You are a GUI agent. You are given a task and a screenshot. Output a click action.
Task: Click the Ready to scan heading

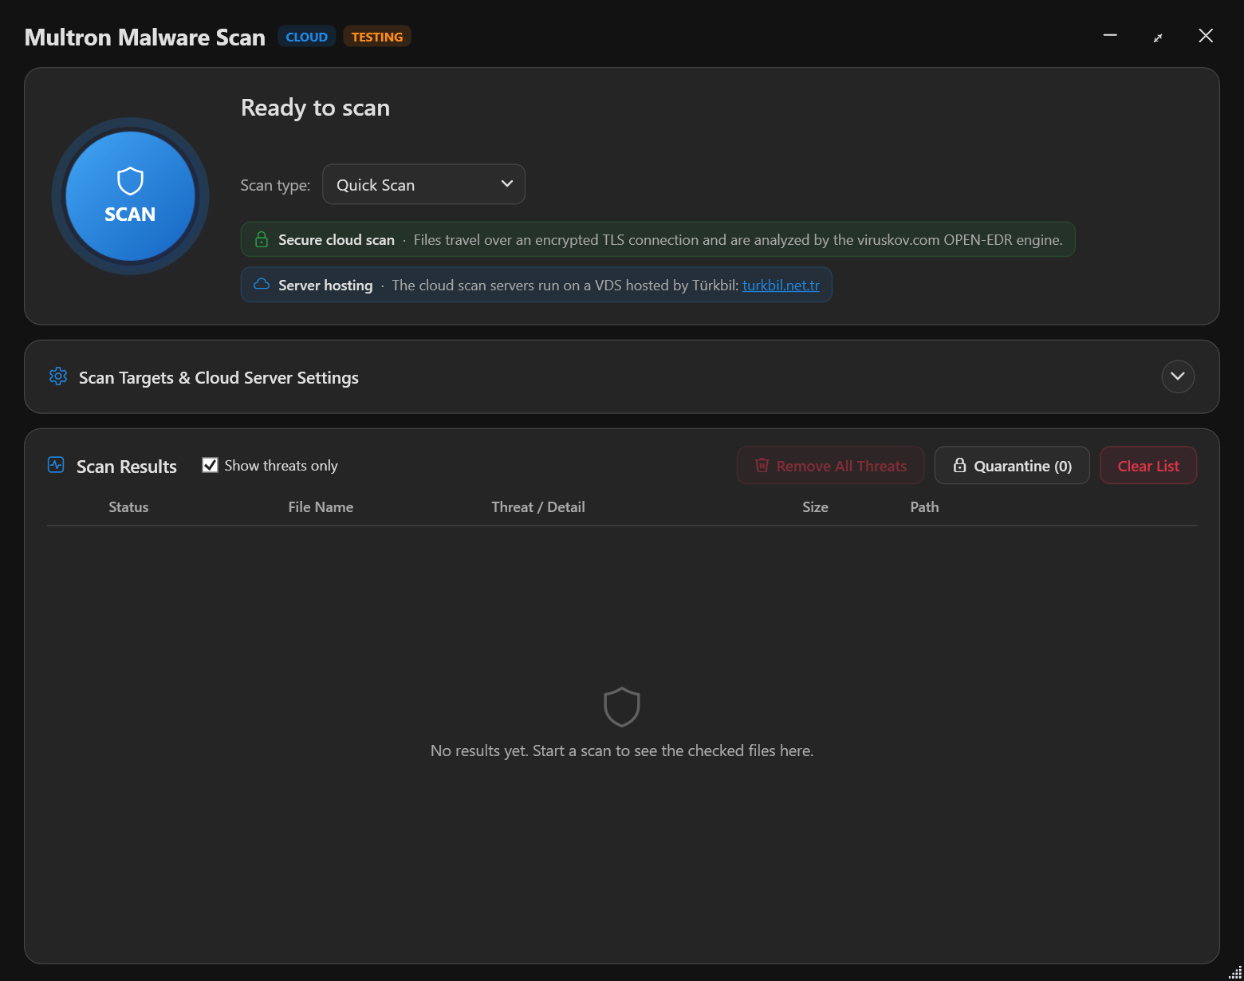click(x=315, y=108)
